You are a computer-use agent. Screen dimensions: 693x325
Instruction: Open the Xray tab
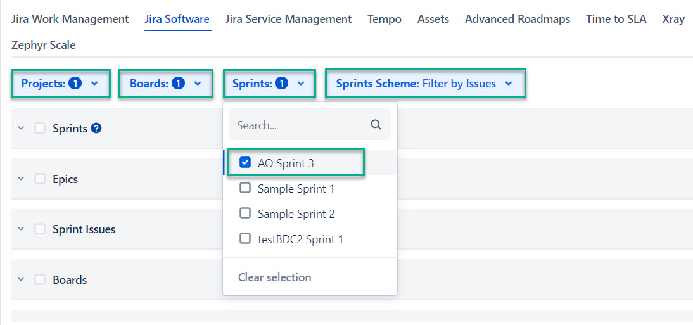click(673, 19)
